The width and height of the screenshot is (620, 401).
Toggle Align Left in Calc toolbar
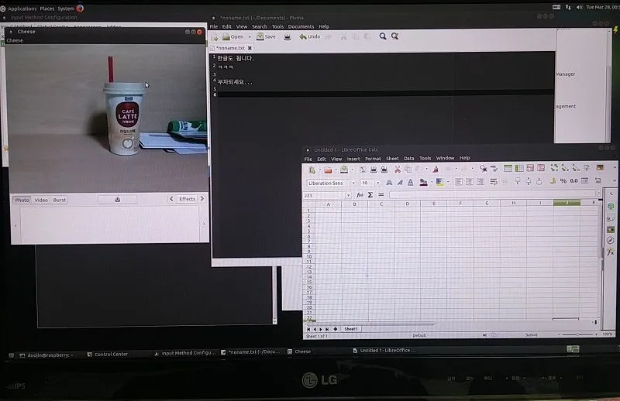pyautogui.click(x=459, y=182)
